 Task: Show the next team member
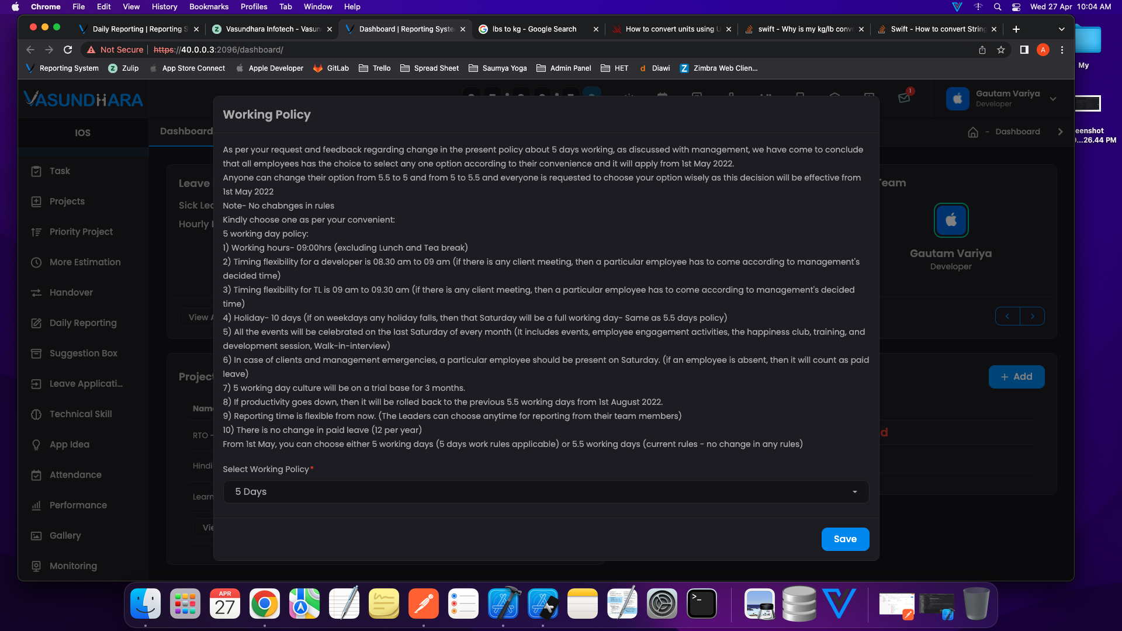pos(1033,316)
